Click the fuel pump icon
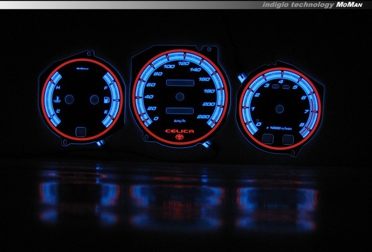 (106, 100)
